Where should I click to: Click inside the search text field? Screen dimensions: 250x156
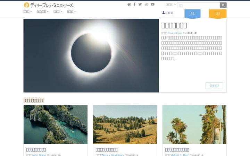[199, 5]
